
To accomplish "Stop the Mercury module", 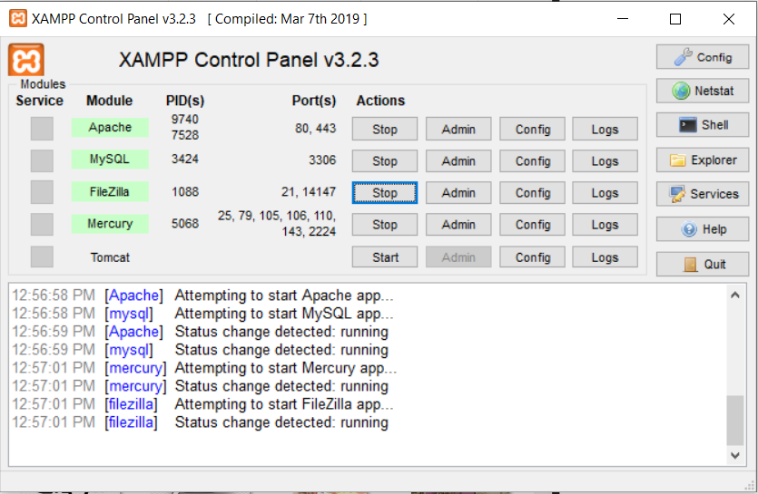I will click(x=385, y=225).
